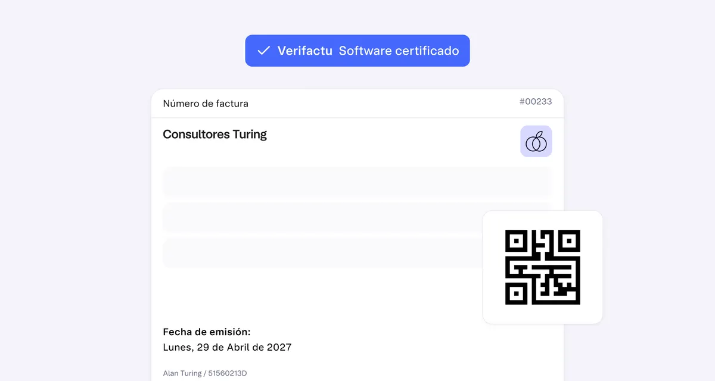Select the invoice number #00233
Image resolution: width=715 pixels, height=381 pixels.
pos(536,101)
